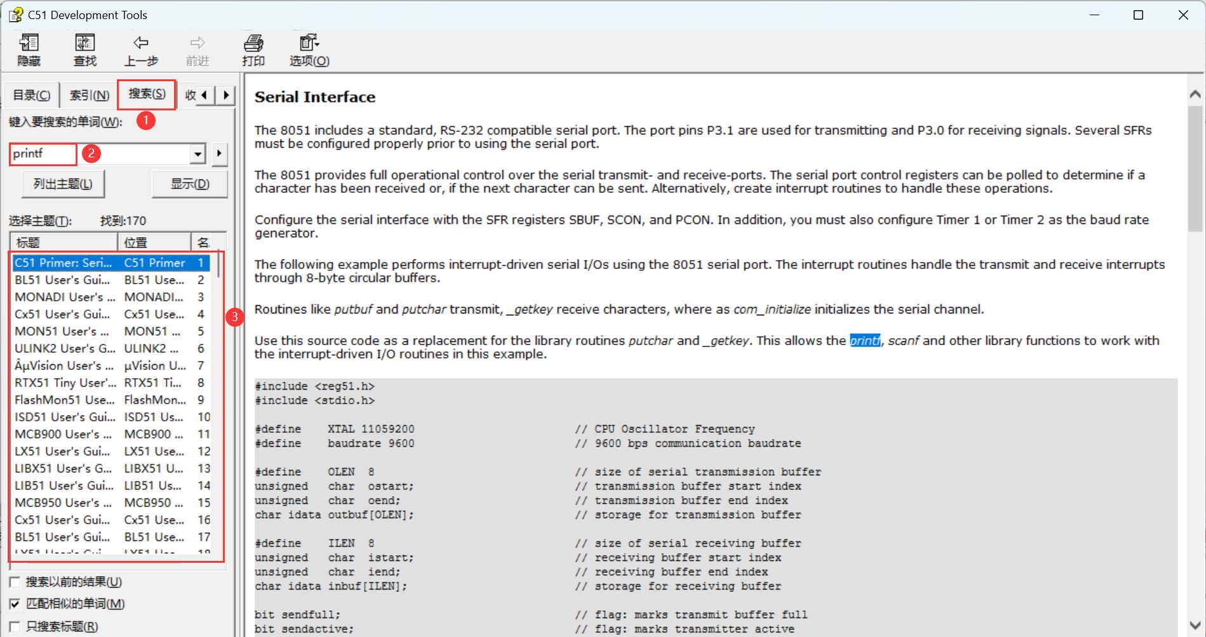Click the 前进 (Forward) toolbar icon
The image size is (1206, 637).
(x=198, y=50)
